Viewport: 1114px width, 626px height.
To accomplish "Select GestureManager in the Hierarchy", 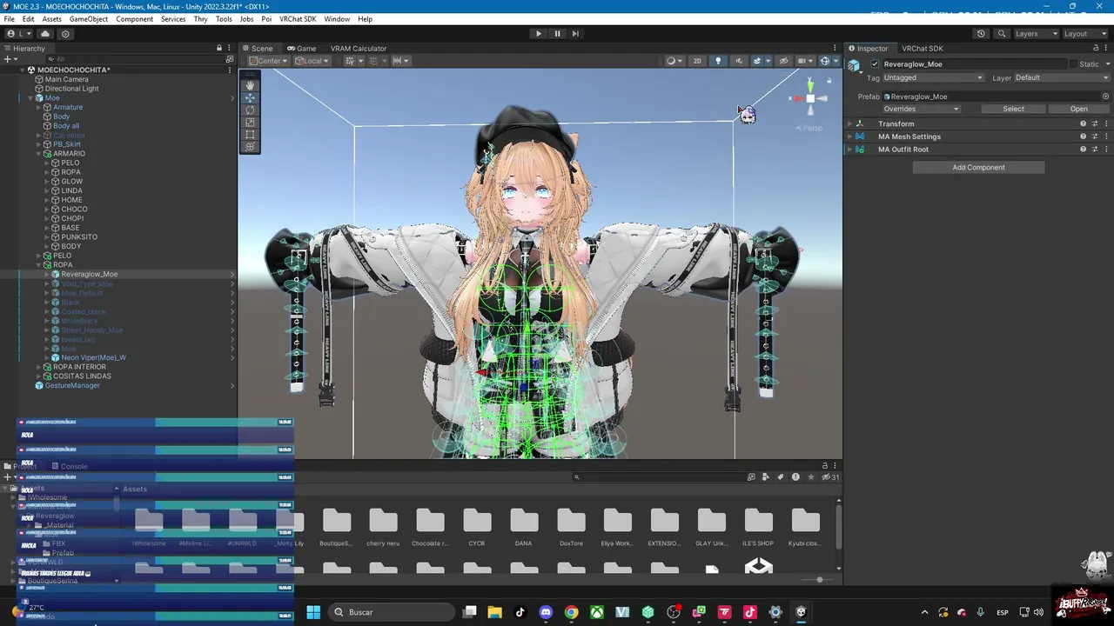I will [72, 386].
